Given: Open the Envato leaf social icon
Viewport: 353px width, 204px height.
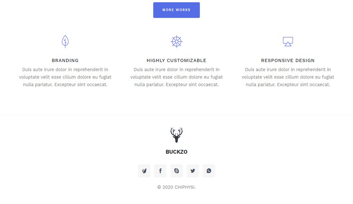Looking at the screenshot, I should (x=144, y=171).
